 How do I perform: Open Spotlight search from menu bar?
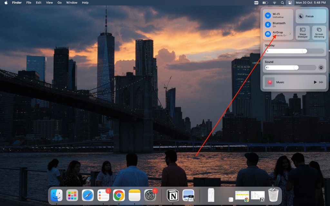click(282, 3)
